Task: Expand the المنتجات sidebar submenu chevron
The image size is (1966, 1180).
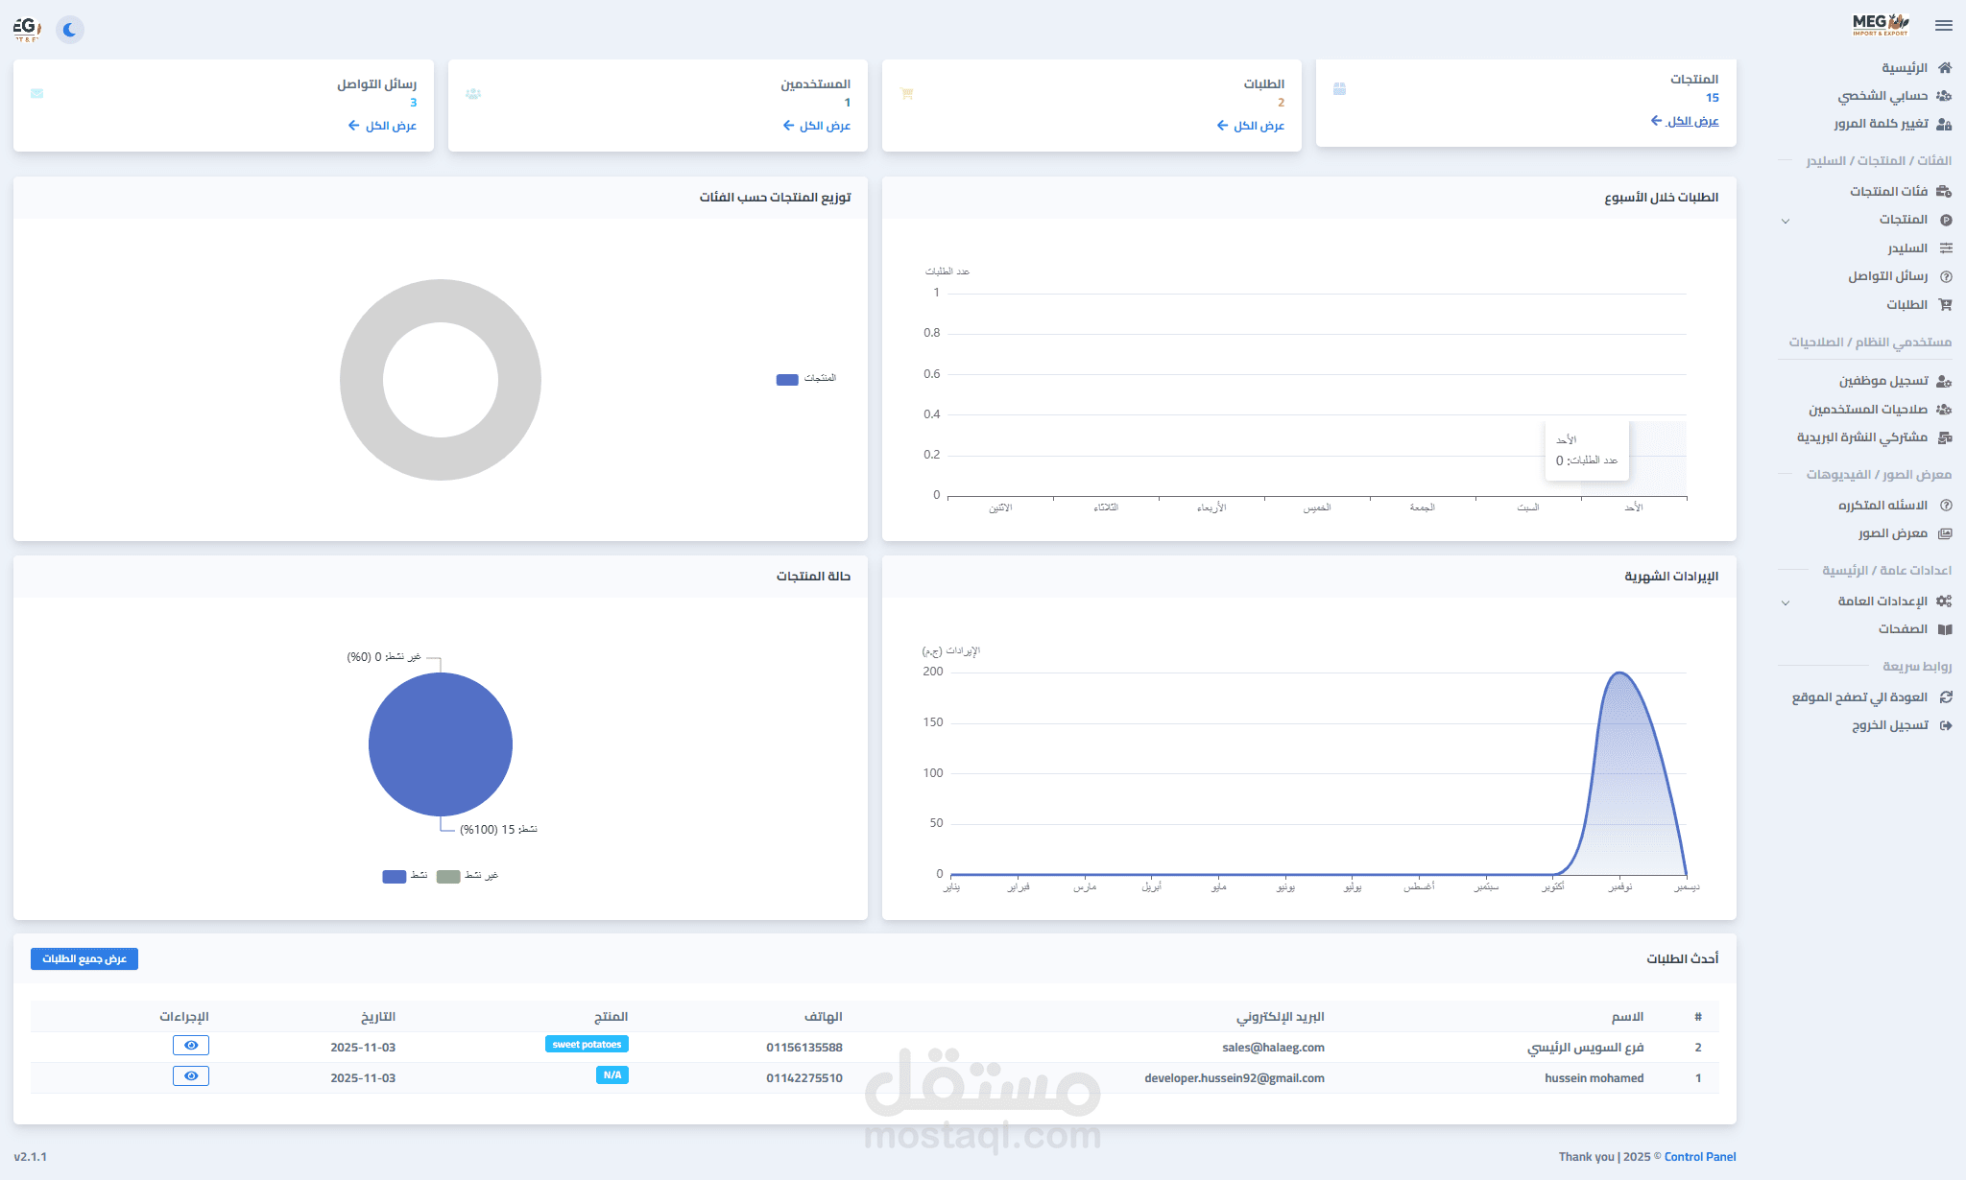Action: click(1786, 221)
